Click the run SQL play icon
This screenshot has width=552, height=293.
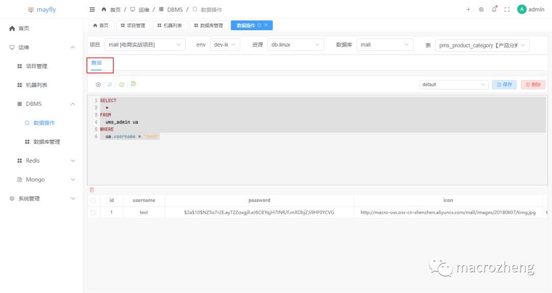[98, 84]
